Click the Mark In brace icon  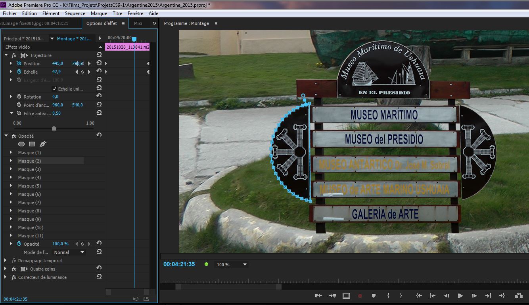388,296
